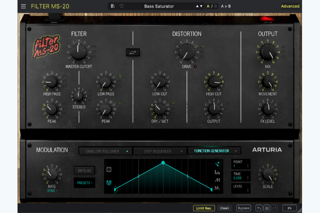The image size is (320, 213).
Task: Toggle the Function Generator power dot
Action: pos(236,151)
